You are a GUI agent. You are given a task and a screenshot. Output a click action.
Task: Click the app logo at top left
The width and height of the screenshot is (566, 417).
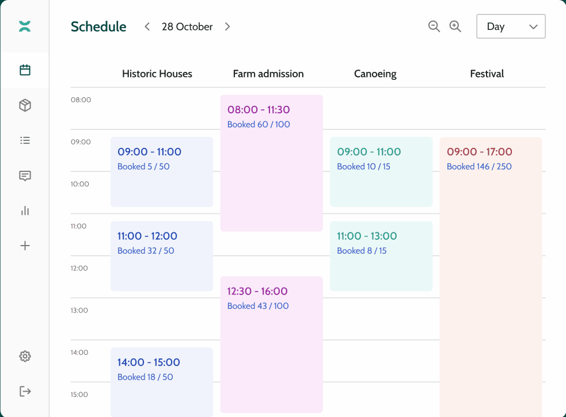[x=25, y=26]
